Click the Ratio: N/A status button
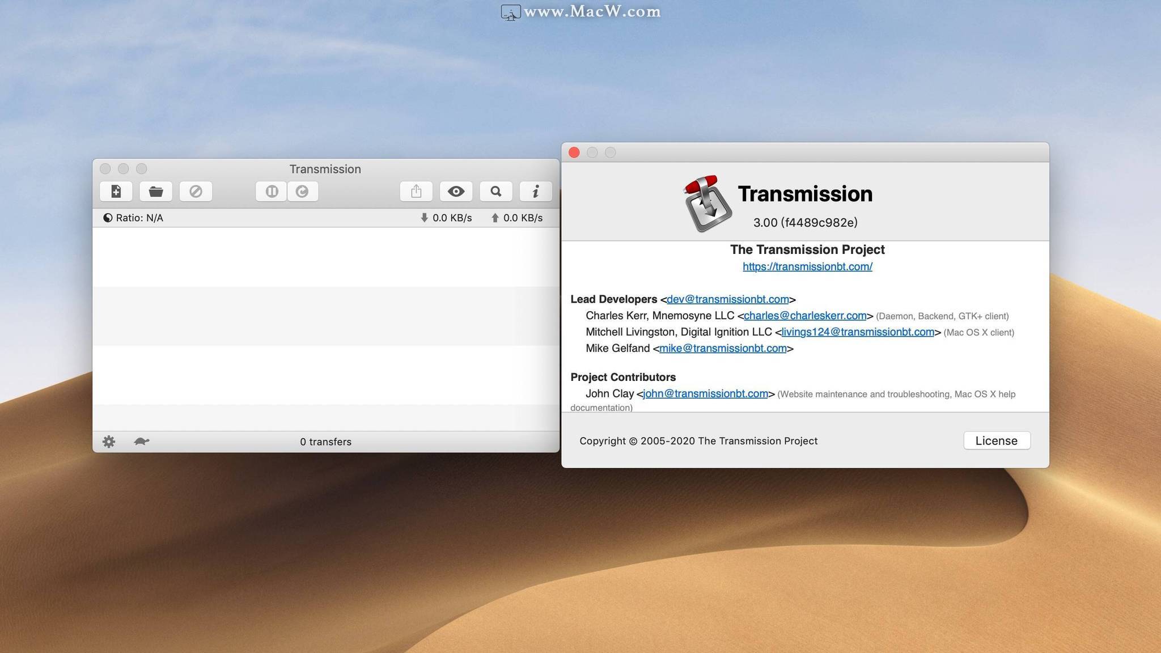The height and width of the screenshot is (653, 1161). click(x=133, y=218)
